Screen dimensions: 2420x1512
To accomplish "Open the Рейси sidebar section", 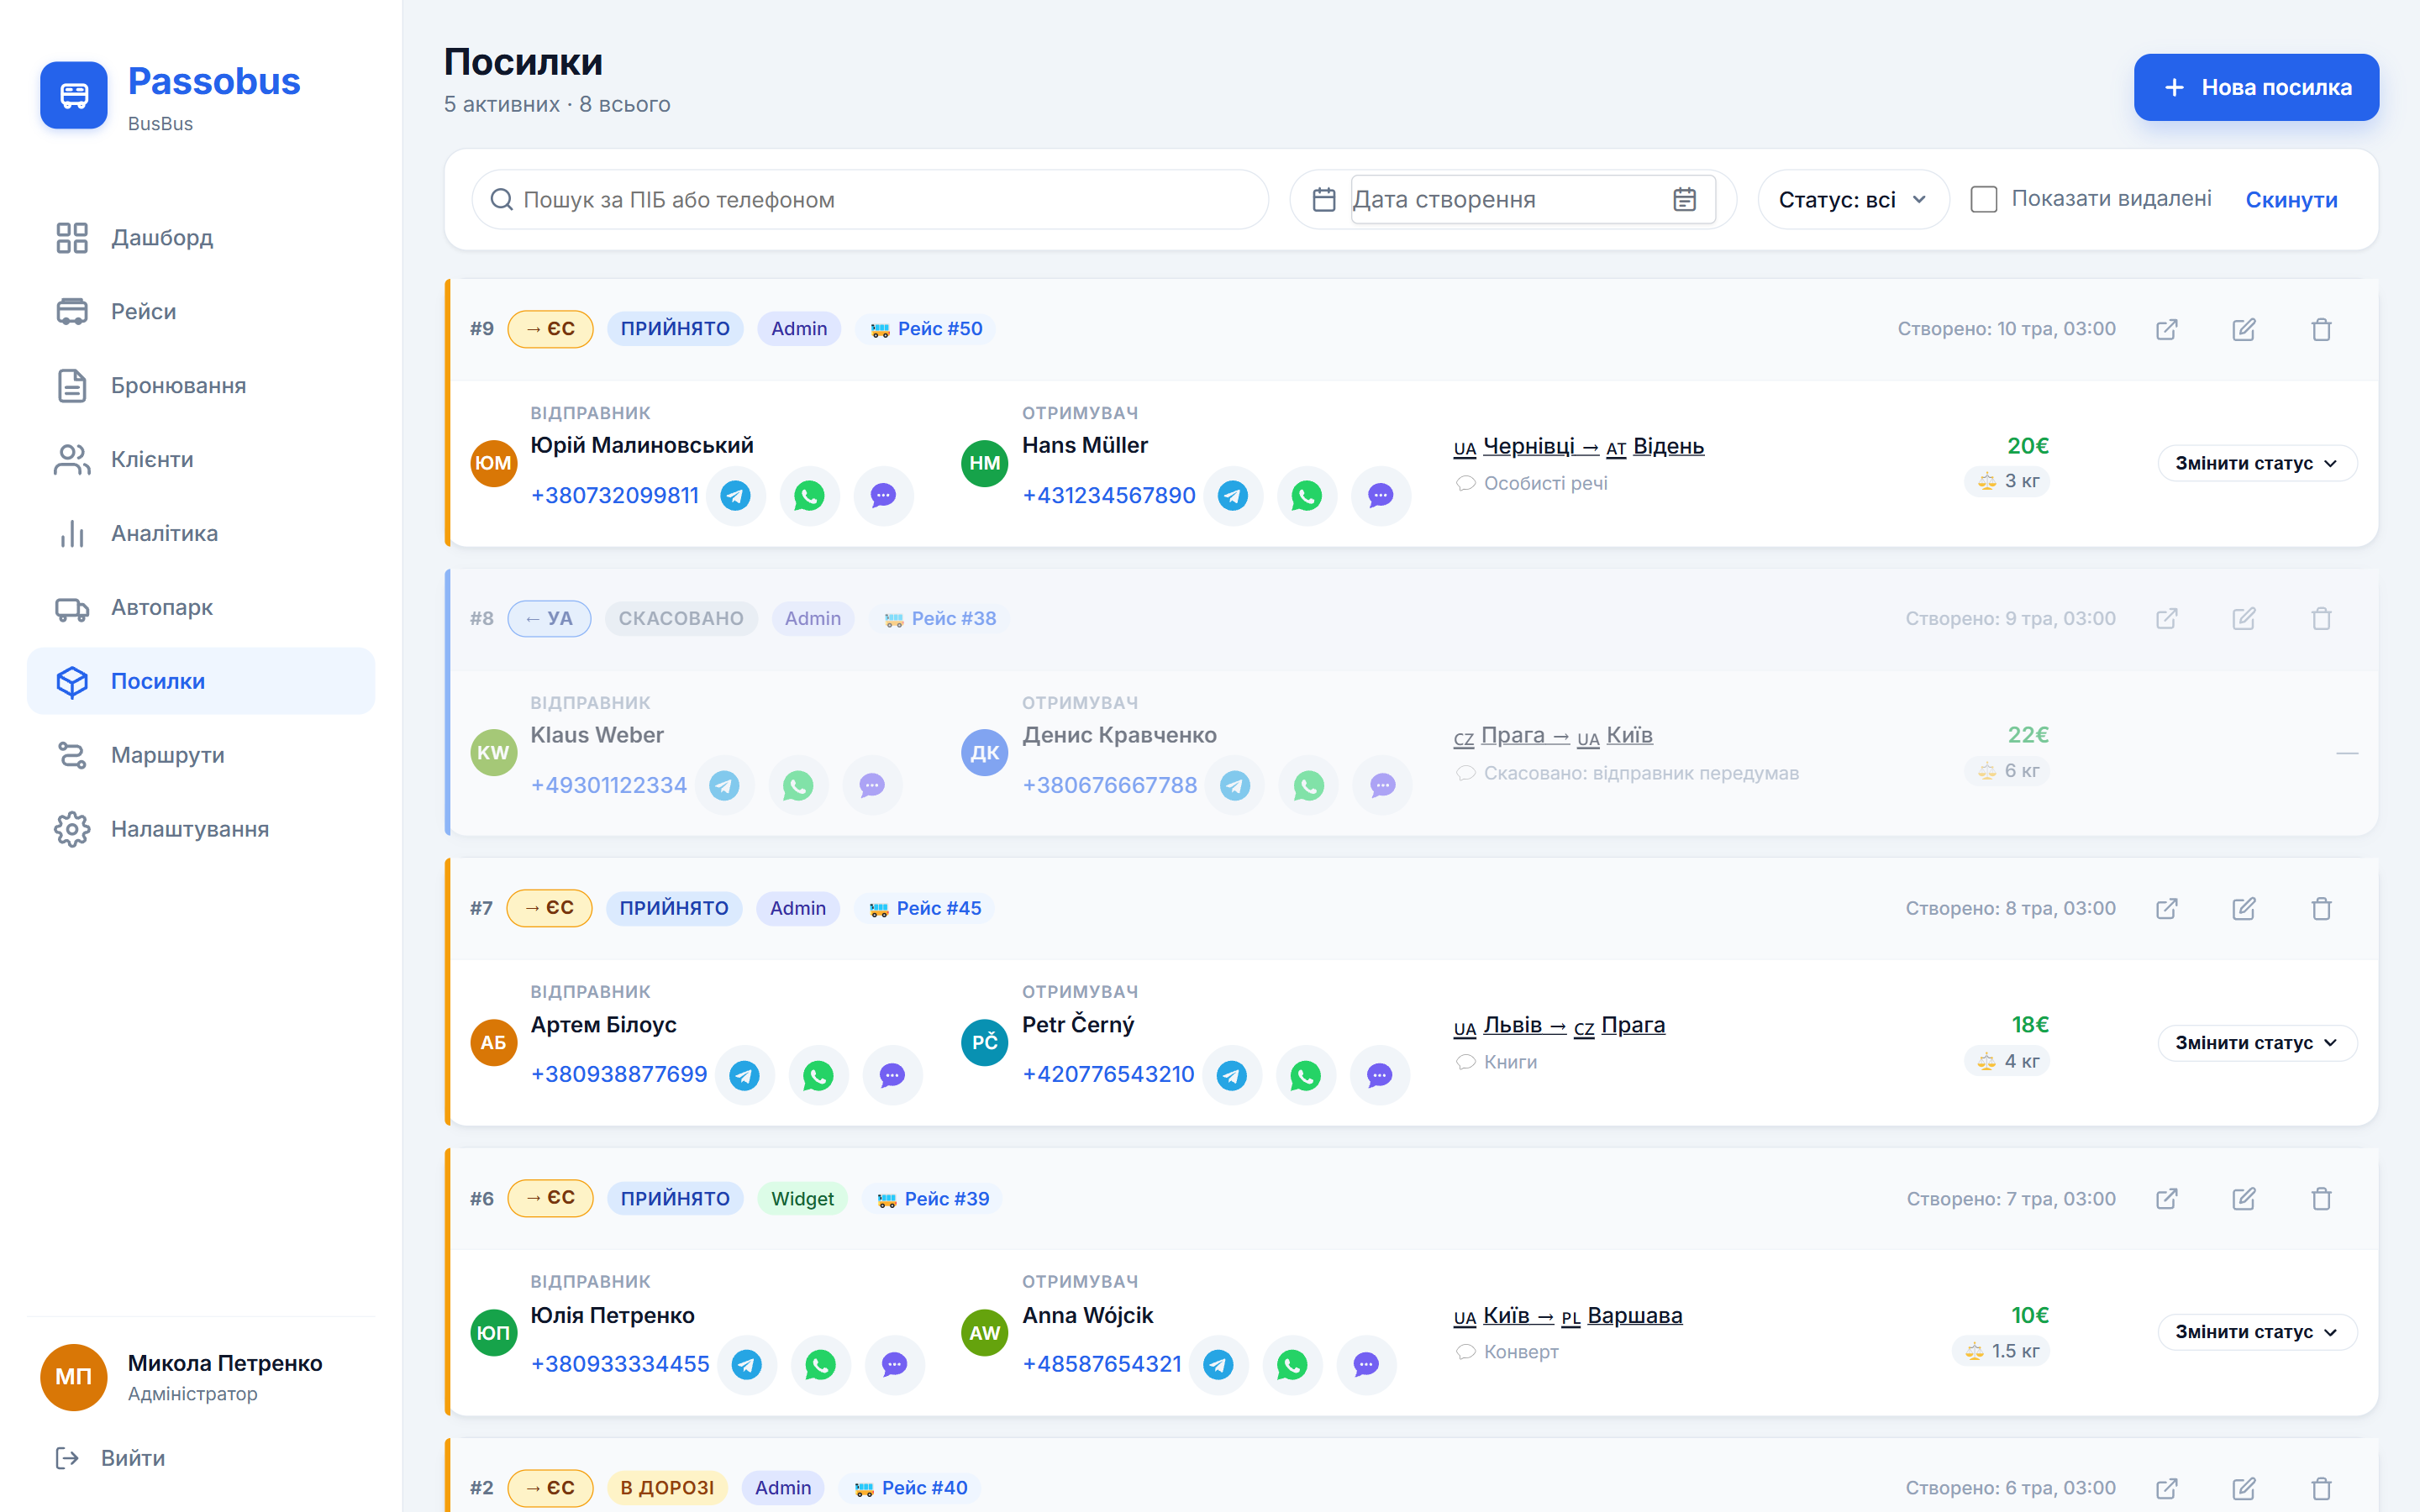I will 201,312.
